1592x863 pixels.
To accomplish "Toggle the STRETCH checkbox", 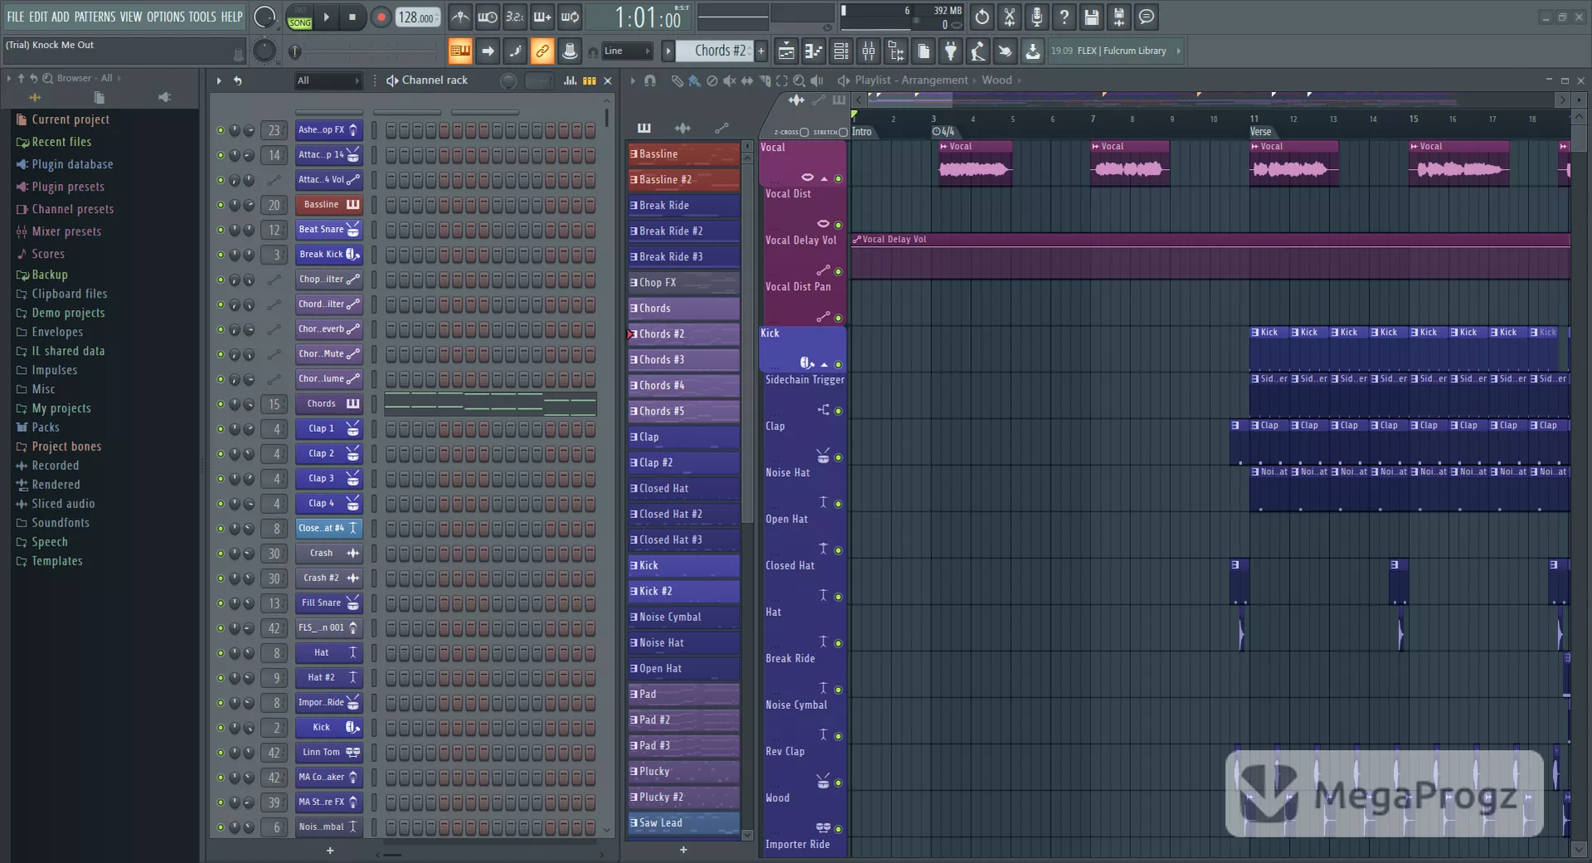I will [x=843, y=132].
